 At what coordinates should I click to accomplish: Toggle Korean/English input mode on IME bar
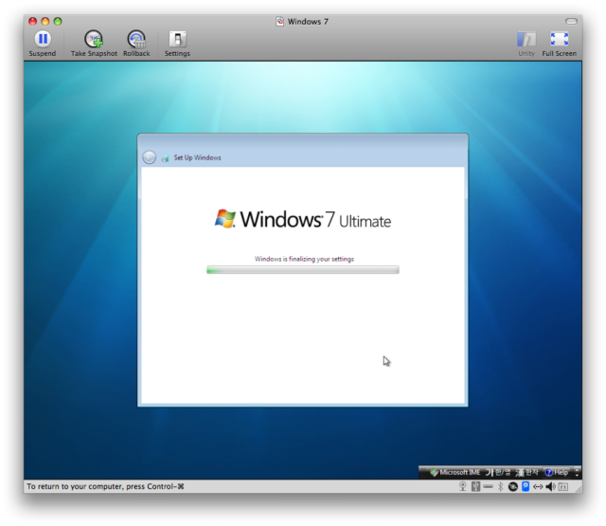(x=498, y=472)
